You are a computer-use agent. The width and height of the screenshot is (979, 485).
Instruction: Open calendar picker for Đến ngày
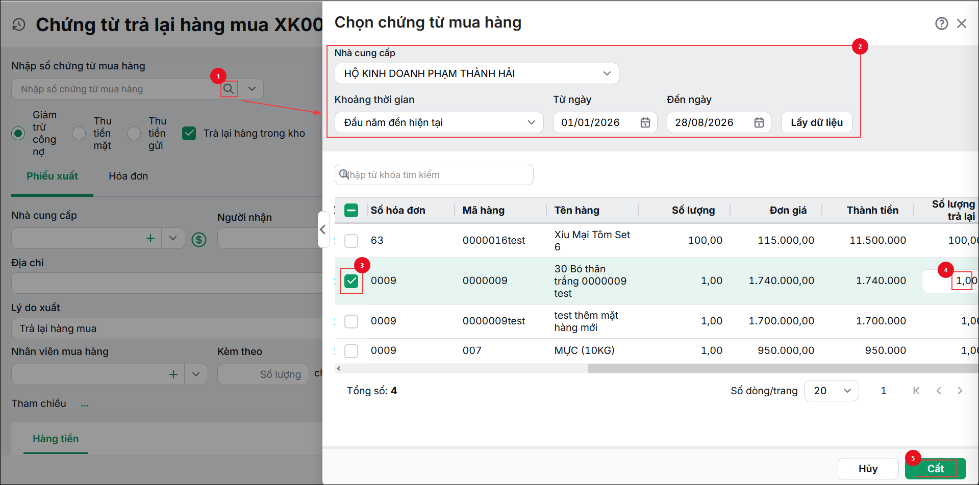(x=759, y=122)
